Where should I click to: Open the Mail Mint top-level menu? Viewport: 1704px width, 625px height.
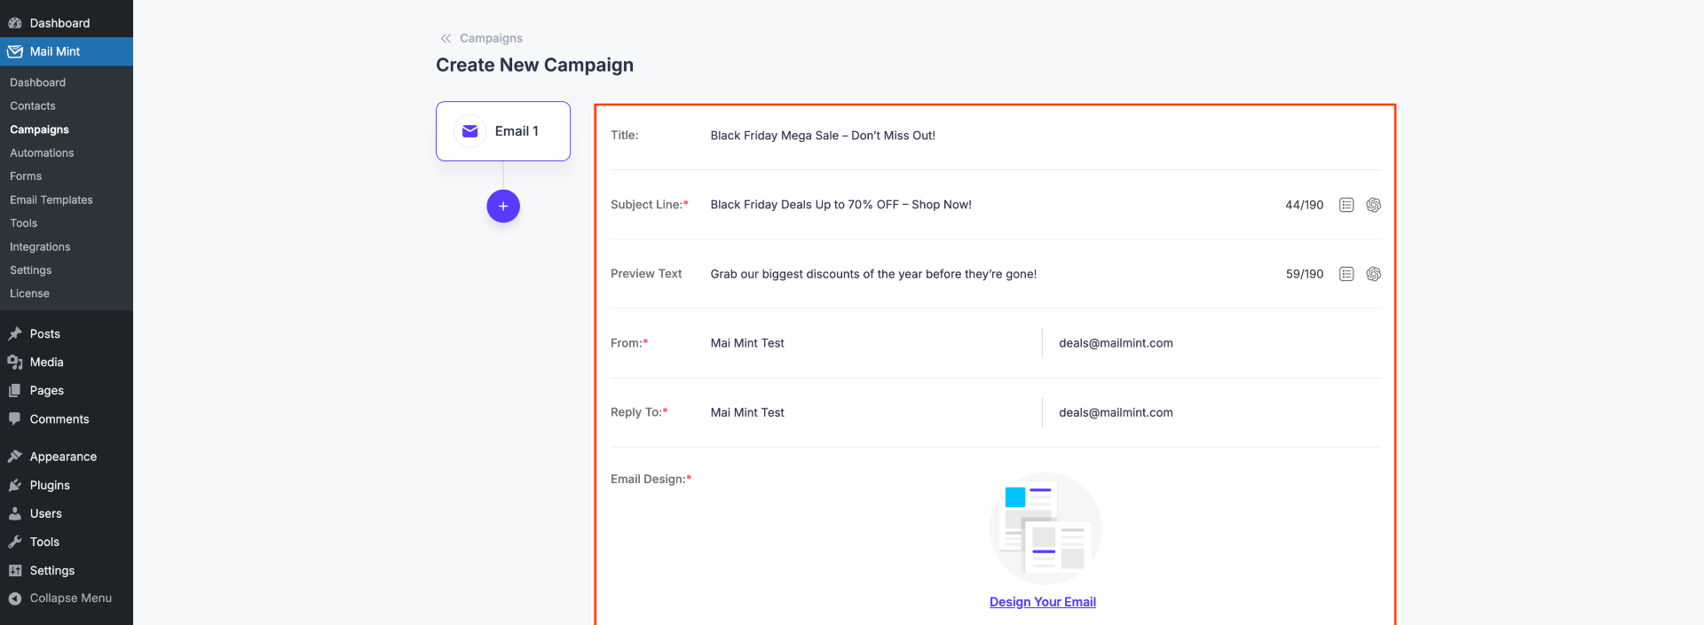pyautogui.click(x=67, y=51)
